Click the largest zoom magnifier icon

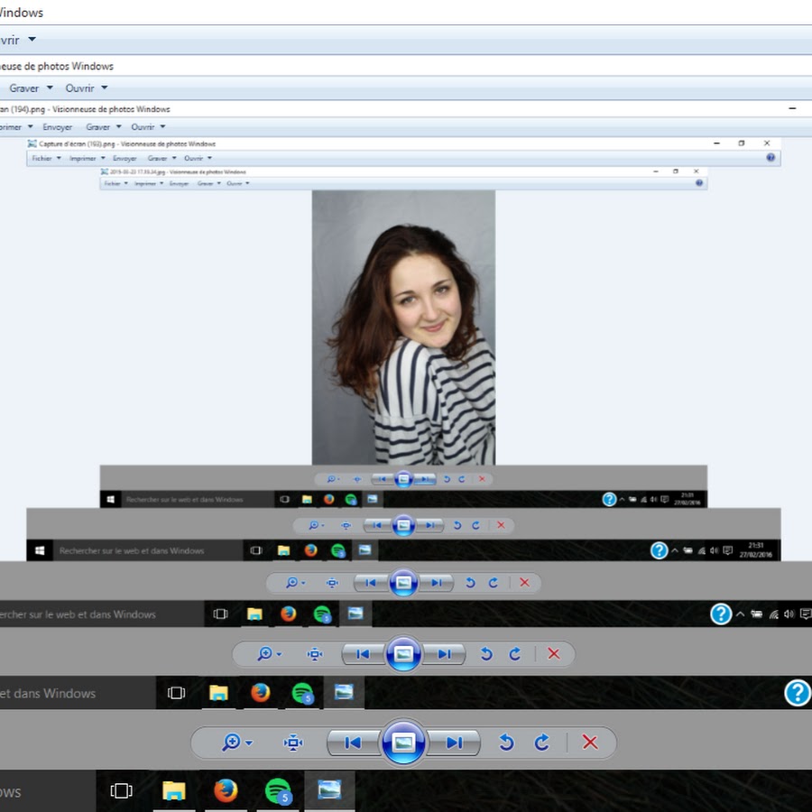pyautogui.click(x=231, y=742)
